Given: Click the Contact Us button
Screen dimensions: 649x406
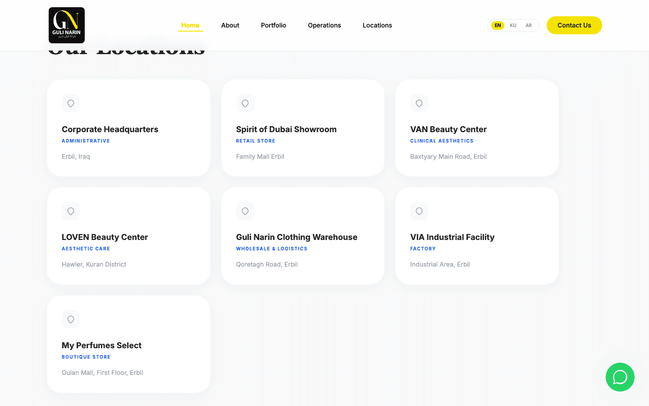Looking at the screenshot, I should 574,25.
